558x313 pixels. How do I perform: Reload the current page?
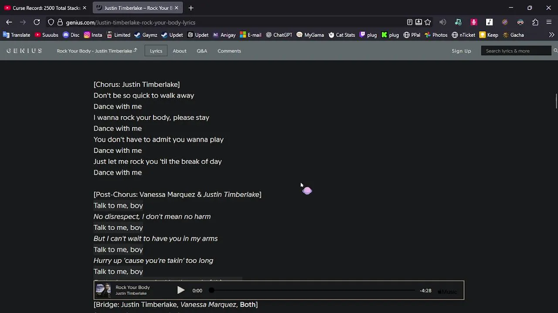point(37,22)
